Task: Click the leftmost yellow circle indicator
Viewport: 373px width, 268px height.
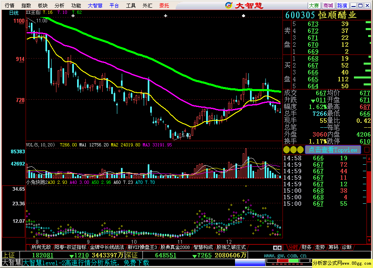Action: [x=287, y=150]
